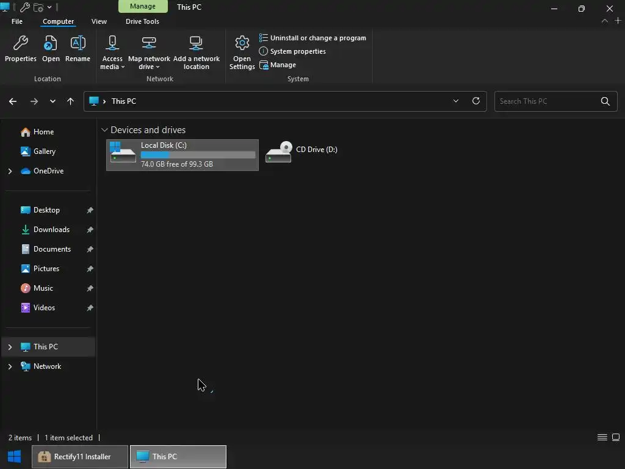This screenshot has height=469, width=625.
Task: Switch to large icons view in status bar
Action: coord(616,437)
